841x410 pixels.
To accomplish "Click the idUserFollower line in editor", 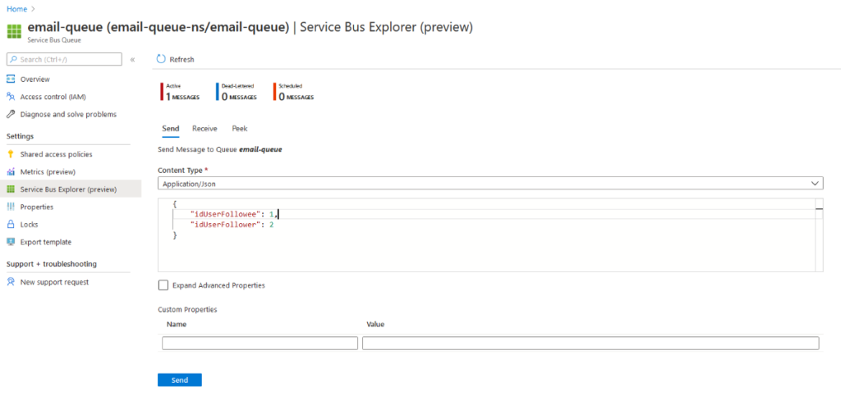I will (232, 224).
